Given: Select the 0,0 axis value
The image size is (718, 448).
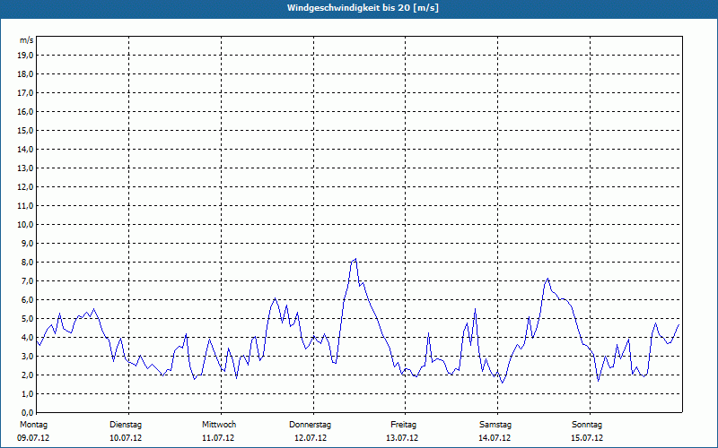Looking at the screenshot, I should 28,412.
